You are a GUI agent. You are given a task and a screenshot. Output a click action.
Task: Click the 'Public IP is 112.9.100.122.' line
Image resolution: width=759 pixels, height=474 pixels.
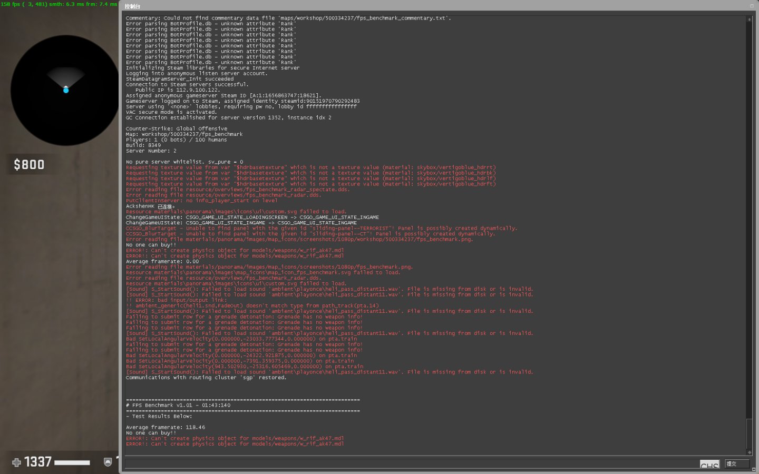click(x=178, y=90)
